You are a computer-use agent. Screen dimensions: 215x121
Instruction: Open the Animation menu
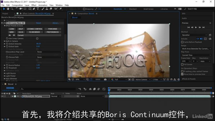[43, 5]
